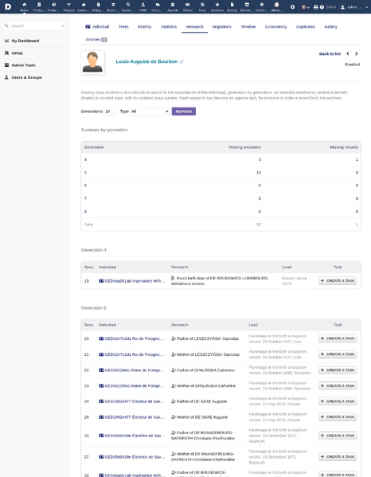Switch to the Migrations tab
371x477 pixels.
[x=222, y=27]
